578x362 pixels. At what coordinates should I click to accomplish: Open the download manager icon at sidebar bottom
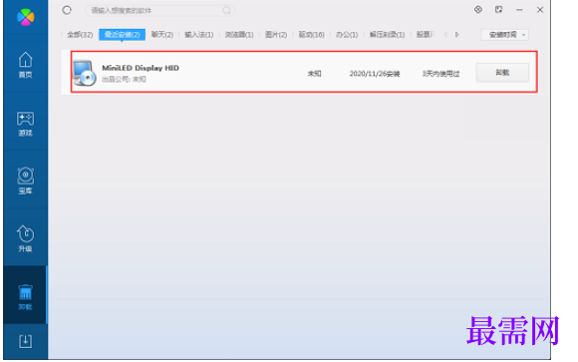tap(26, 341)
